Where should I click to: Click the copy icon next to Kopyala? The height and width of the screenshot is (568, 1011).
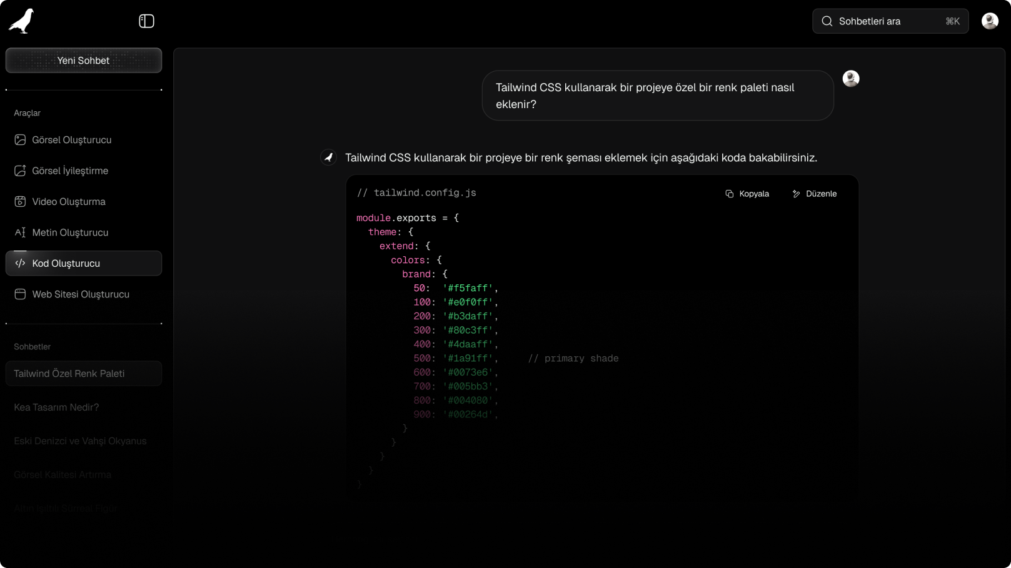(729, 194)
